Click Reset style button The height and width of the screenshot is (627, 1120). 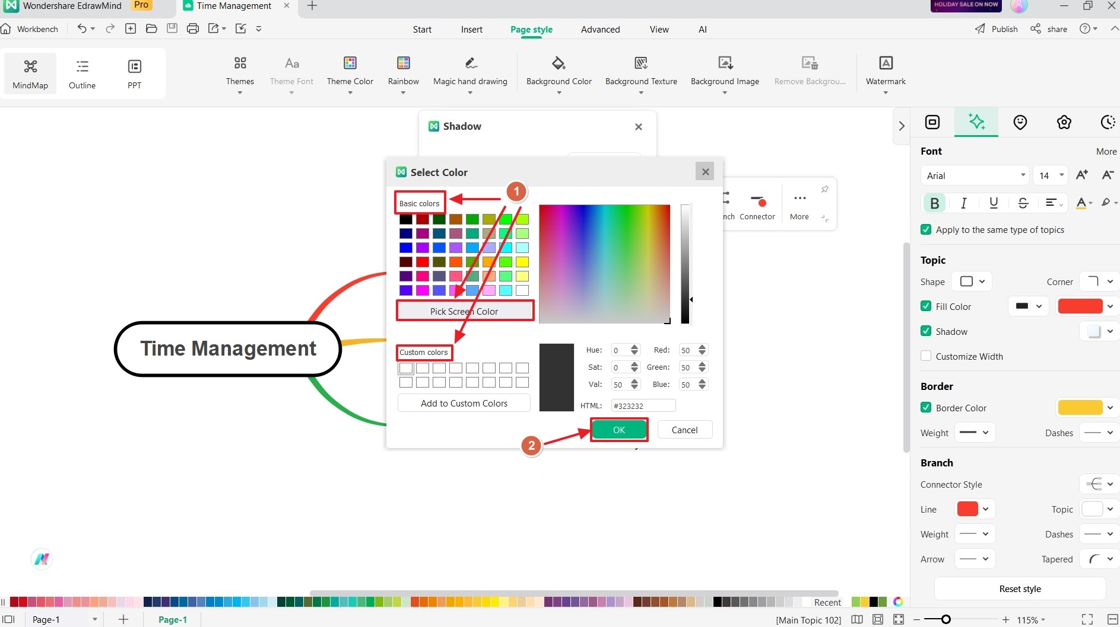[1020, 588]
